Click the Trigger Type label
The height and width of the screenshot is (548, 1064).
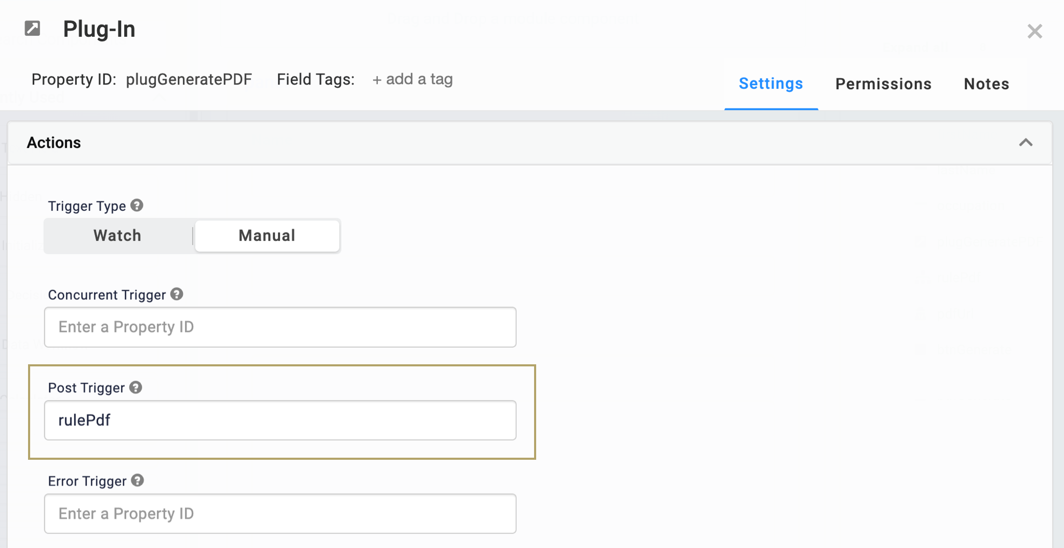[x=87, y=206]
